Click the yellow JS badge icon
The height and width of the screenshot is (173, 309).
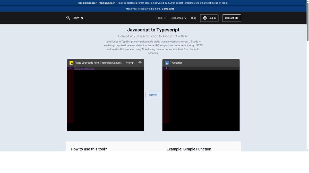pyautogui.click(x=72, y=63)
